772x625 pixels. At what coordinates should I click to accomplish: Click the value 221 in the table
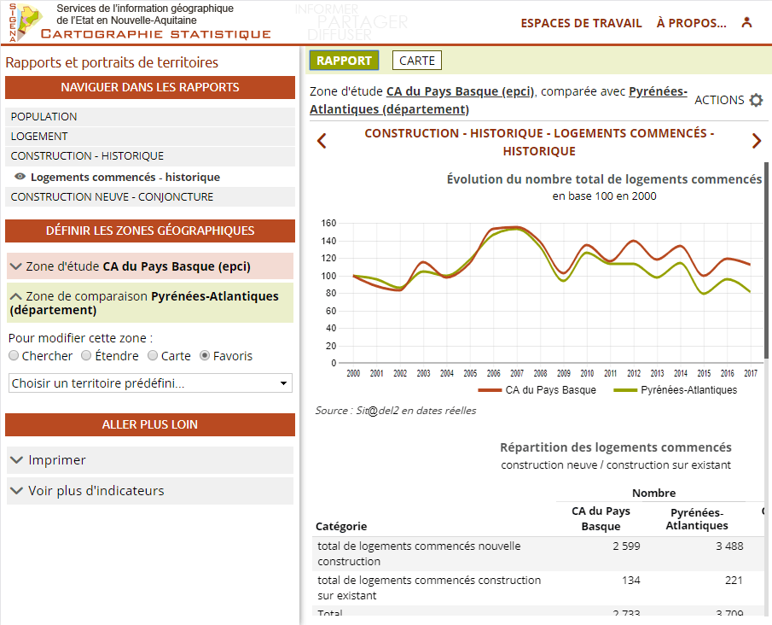tap(734, 580)
